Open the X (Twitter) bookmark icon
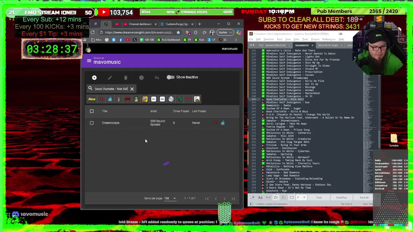 coord(135,40)
